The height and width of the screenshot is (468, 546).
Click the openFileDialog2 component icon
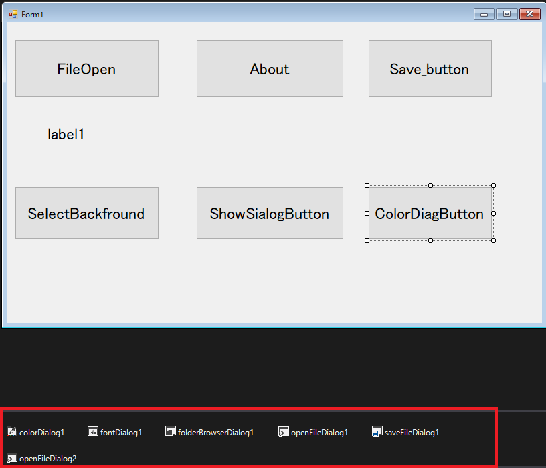[x=12, y=458]
